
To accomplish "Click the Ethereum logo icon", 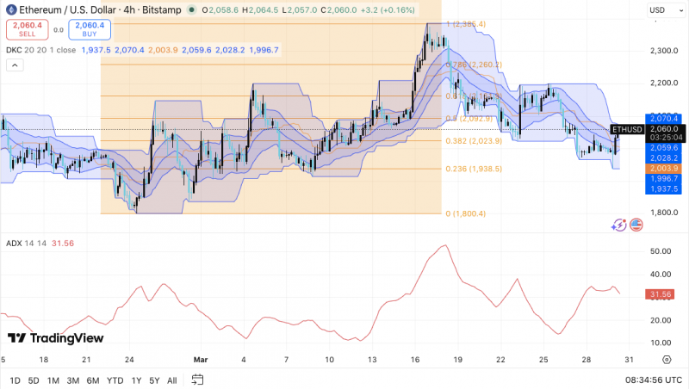I will [x=11, y=9].
